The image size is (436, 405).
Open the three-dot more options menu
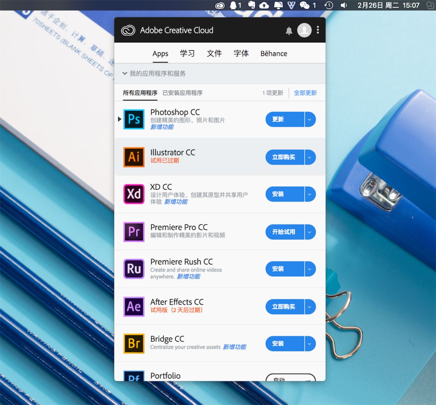[x=318, y=30]
